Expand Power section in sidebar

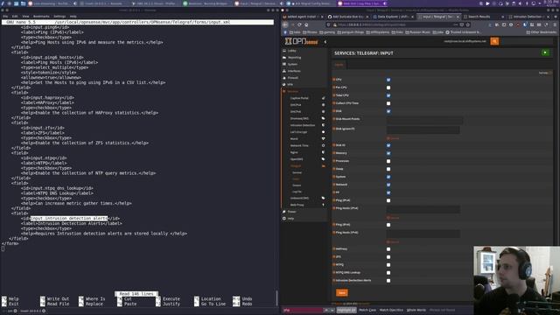coord(291,212)
